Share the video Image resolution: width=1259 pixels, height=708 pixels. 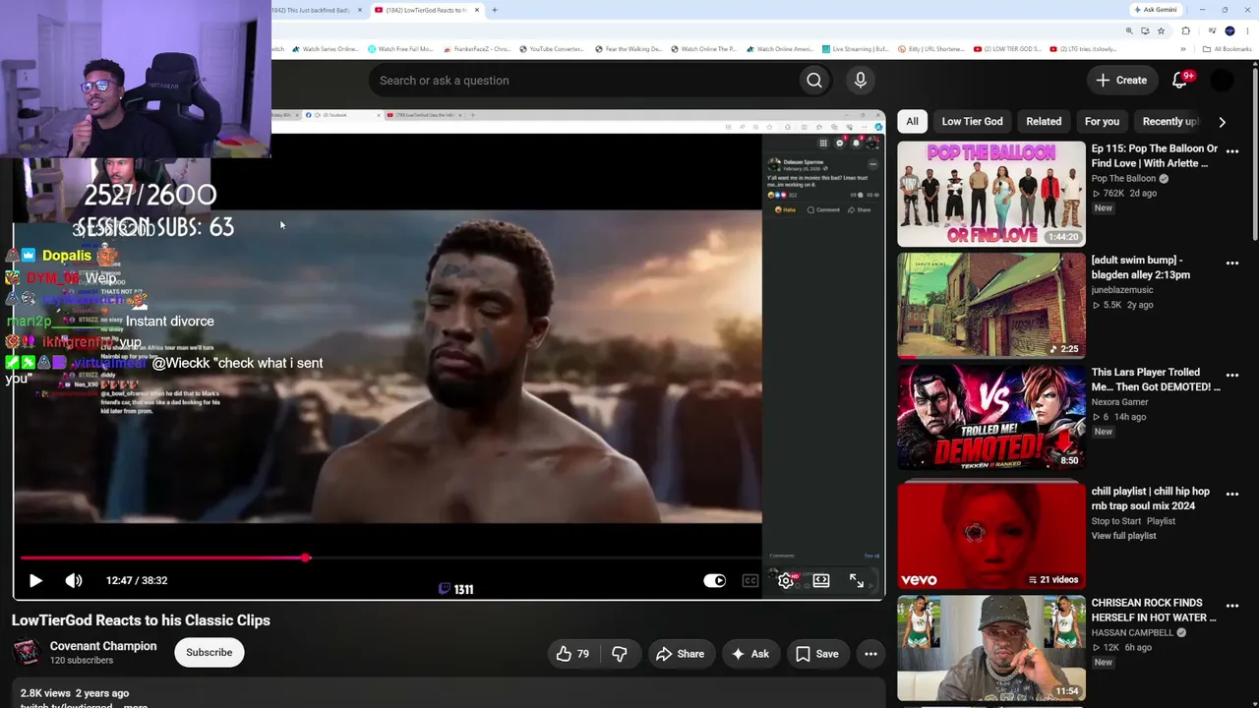[x=680, y=654]
